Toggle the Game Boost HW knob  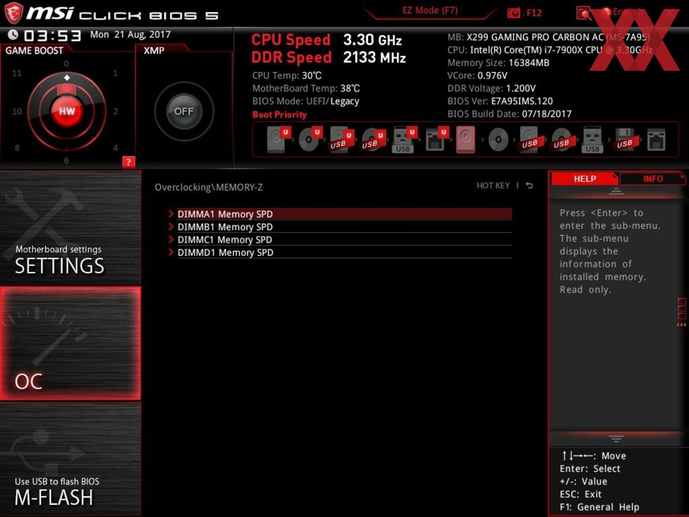(66, 111)
